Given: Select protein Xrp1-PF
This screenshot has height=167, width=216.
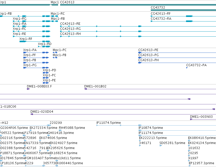Looking at the screenshot, I should point(29,55).
